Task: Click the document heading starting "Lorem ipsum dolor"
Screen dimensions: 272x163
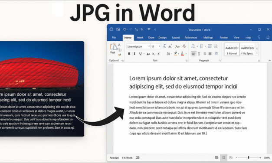Action: coord(183,82)
